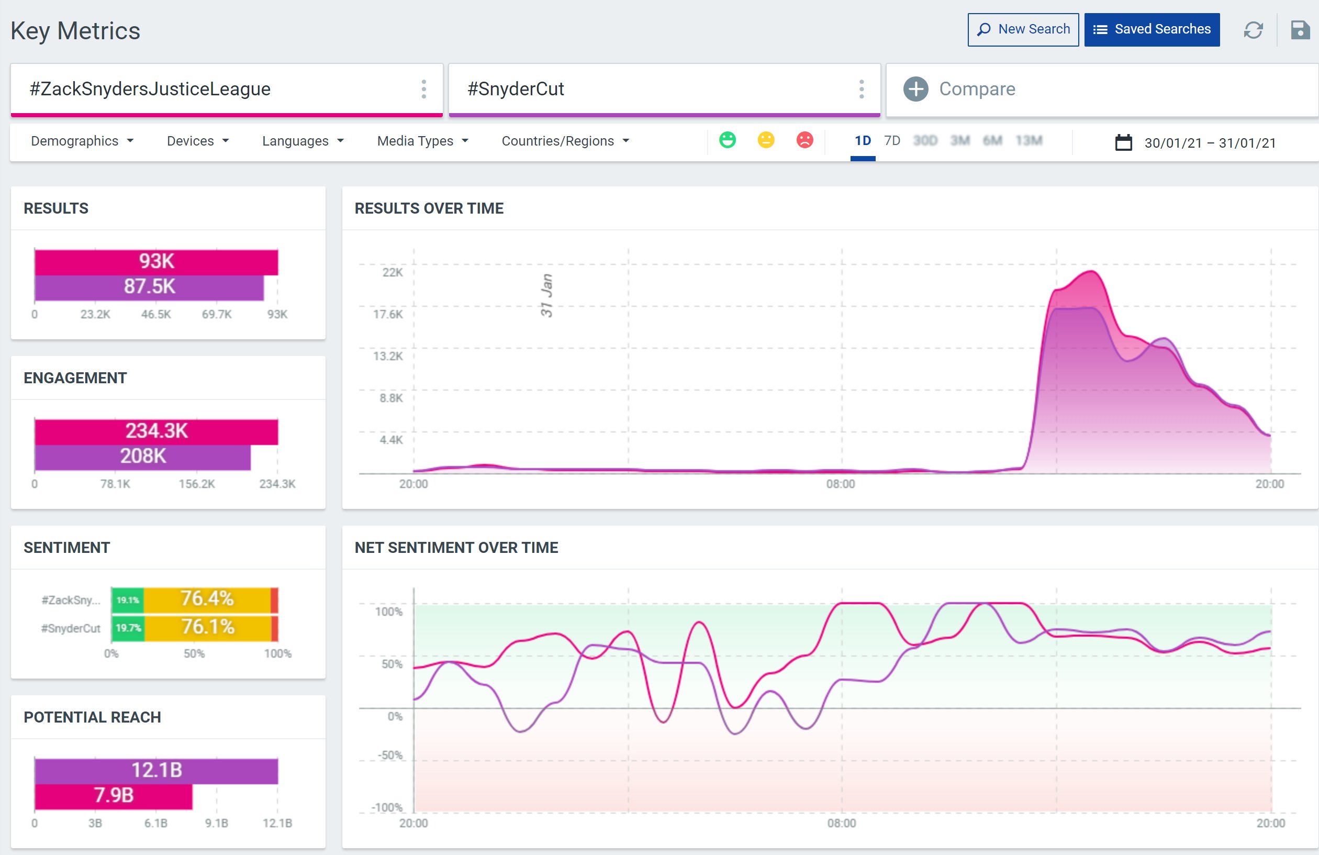Viewport: 1319px width, 855px height.
Task: Select the #ZackSnydersJusticeLeague search card
Action: coord(227,90)
